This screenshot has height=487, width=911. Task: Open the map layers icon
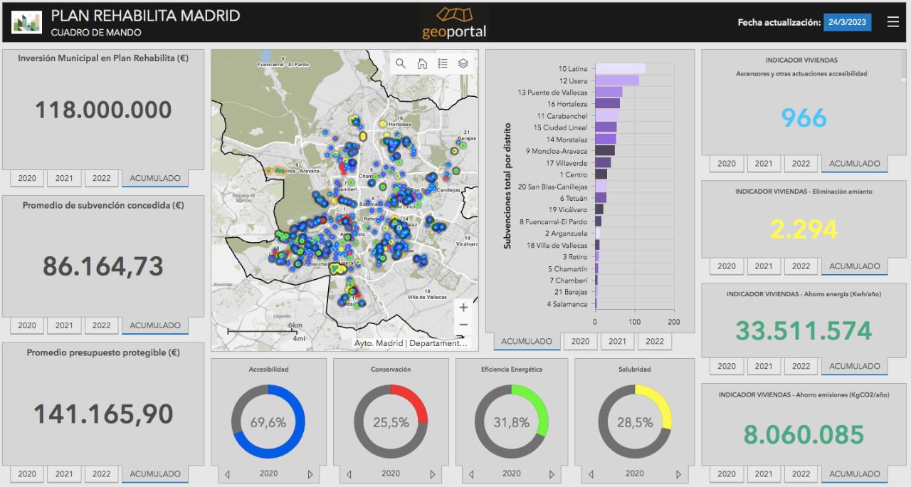(x=463, y=63)
